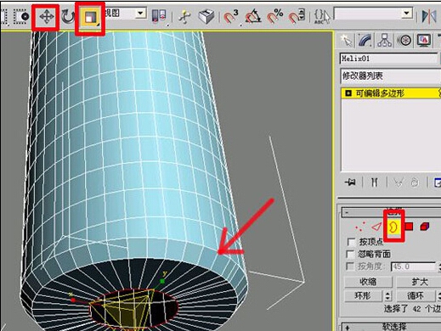
Task: Toggle Show End Result icon
Action: click(x=375, y=182)
